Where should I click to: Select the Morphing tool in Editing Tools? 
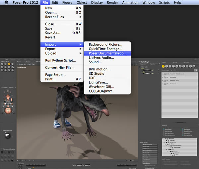[9, 70]
